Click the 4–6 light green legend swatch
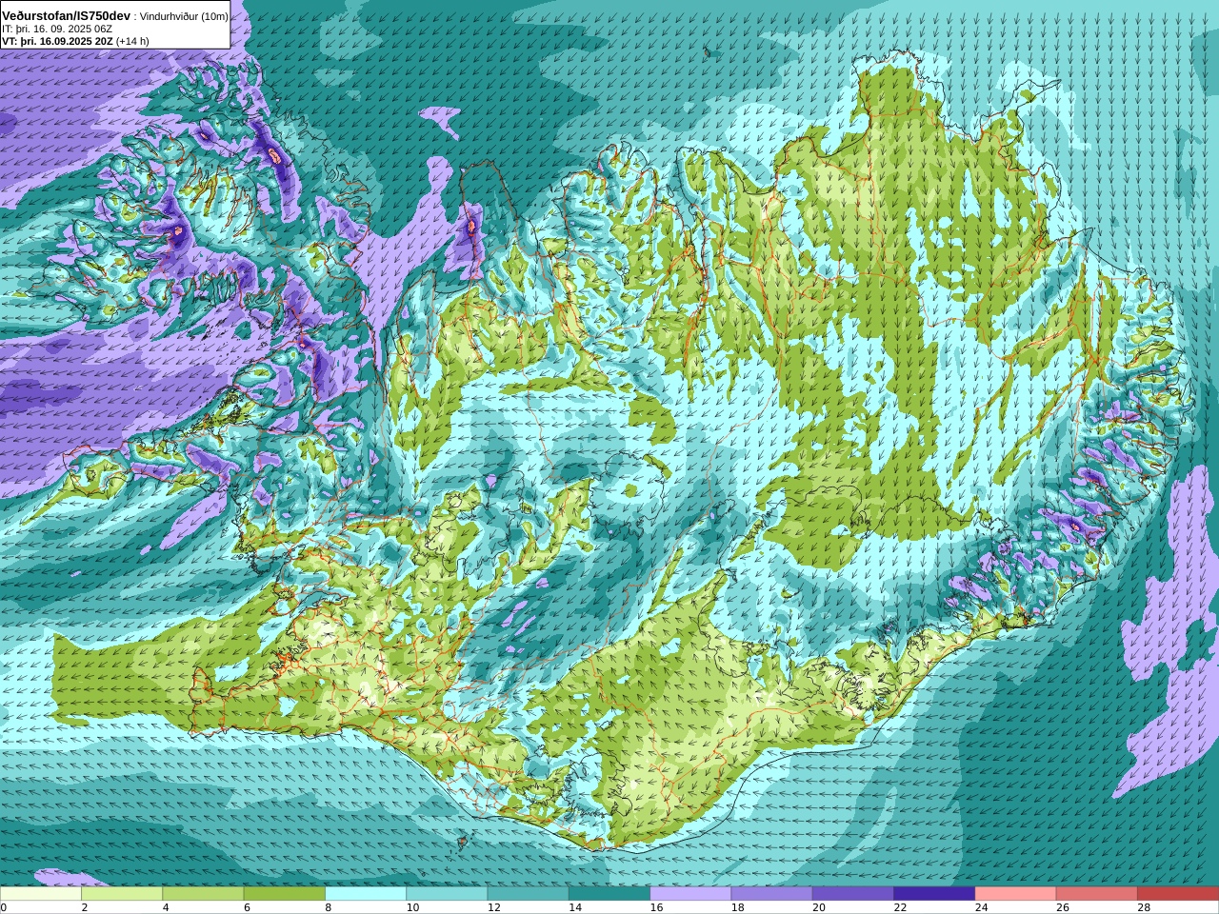1219x914 pixels. click(x=203, y=894)
